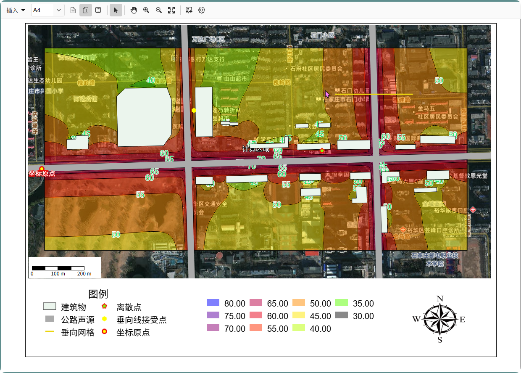Toggle the landscape page layout icon

86,10
